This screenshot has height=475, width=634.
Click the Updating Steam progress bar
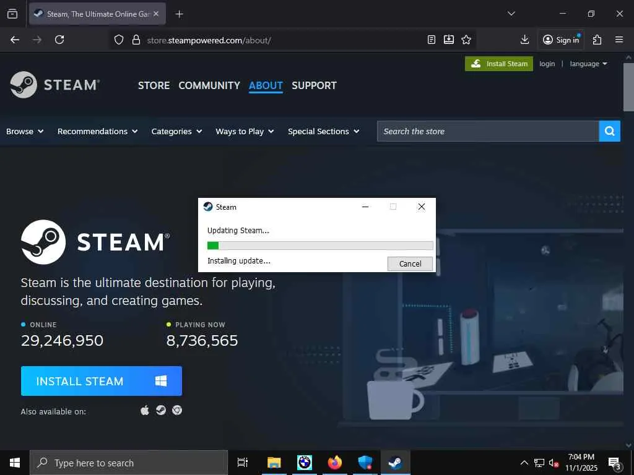[320, 245]
